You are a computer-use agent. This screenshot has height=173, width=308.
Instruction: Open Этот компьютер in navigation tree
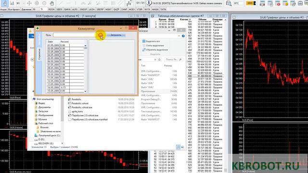coord(43,99)
